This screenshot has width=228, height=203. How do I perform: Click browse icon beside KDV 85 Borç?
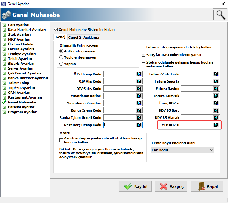click(x=216, y=110)
